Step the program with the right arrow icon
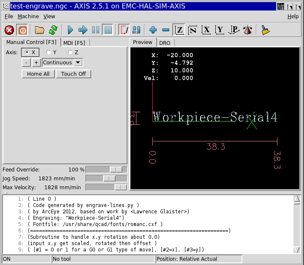 tap(83, 30)
